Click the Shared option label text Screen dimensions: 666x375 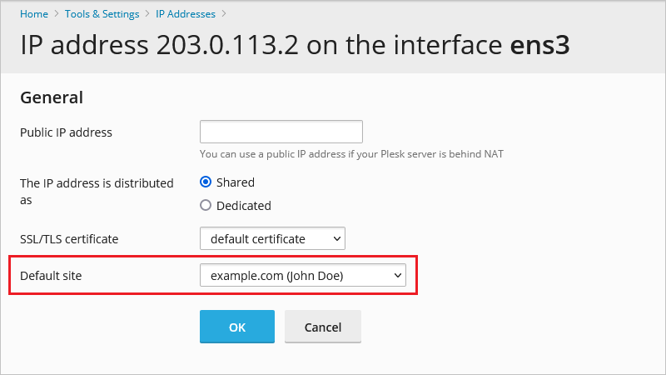[x=235, y=182]
